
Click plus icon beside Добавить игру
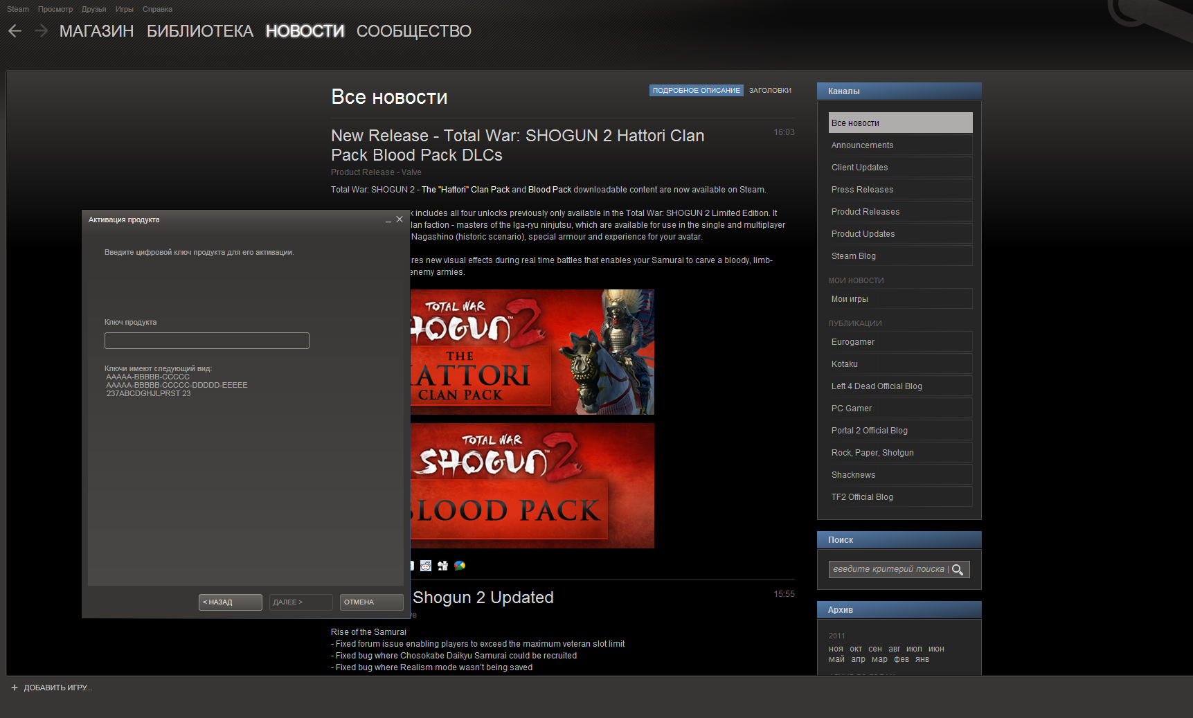coord(15,688)
